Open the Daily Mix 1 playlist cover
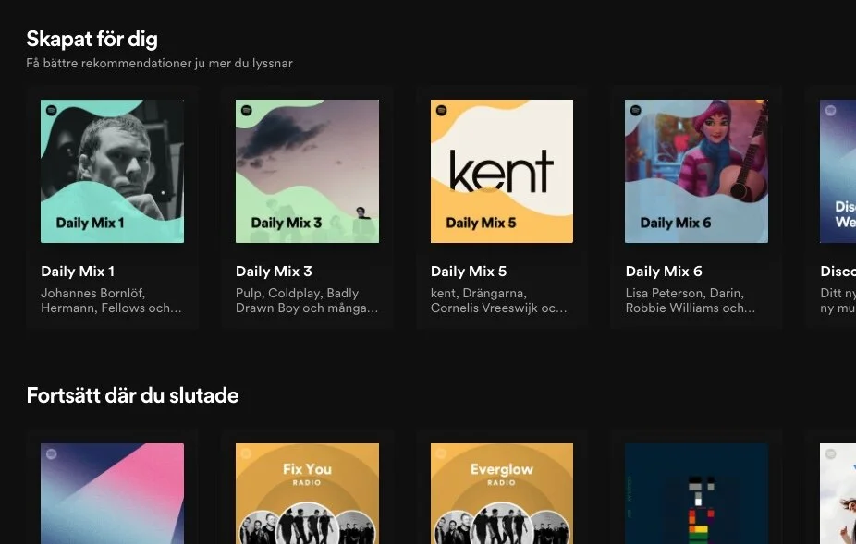The width and height of the screenshot is (856, 544). pos(112,171)
